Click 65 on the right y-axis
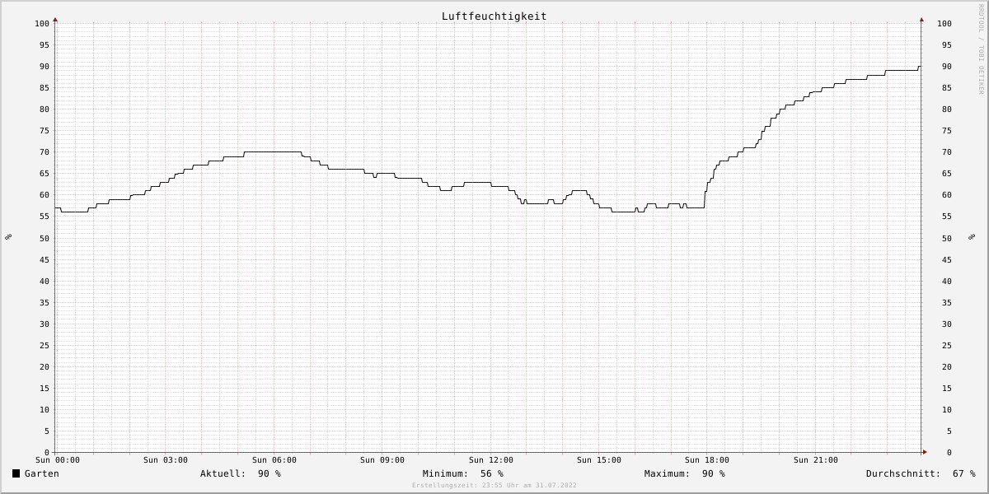The image size is (989, 494). [947, 174]
